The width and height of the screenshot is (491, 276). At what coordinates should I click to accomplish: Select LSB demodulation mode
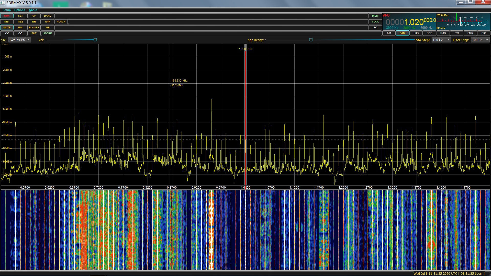point(416,33)
